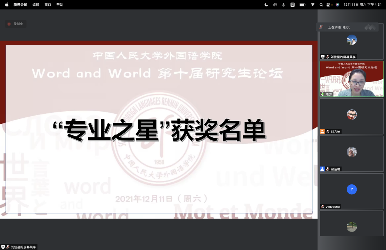
Task: Click the Do Not Disturb moon icon
Action: tap(266, 5)
